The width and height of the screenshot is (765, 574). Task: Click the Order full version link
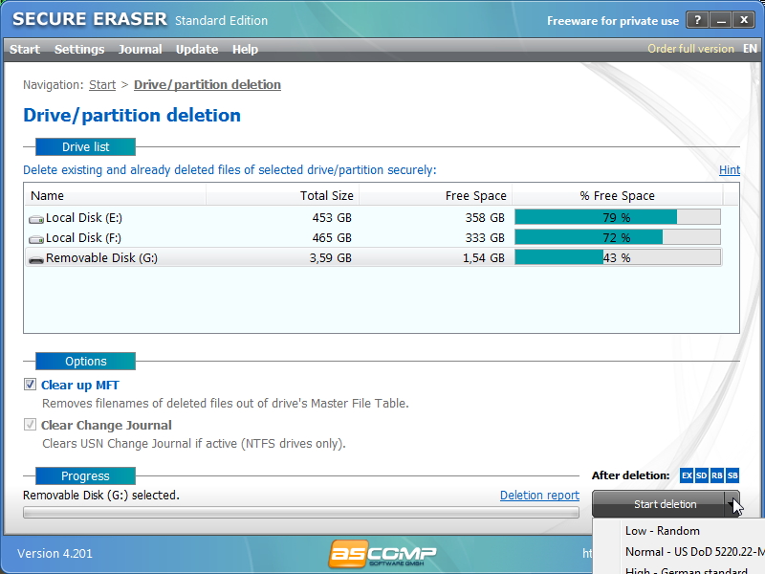(x=690, y=49)
